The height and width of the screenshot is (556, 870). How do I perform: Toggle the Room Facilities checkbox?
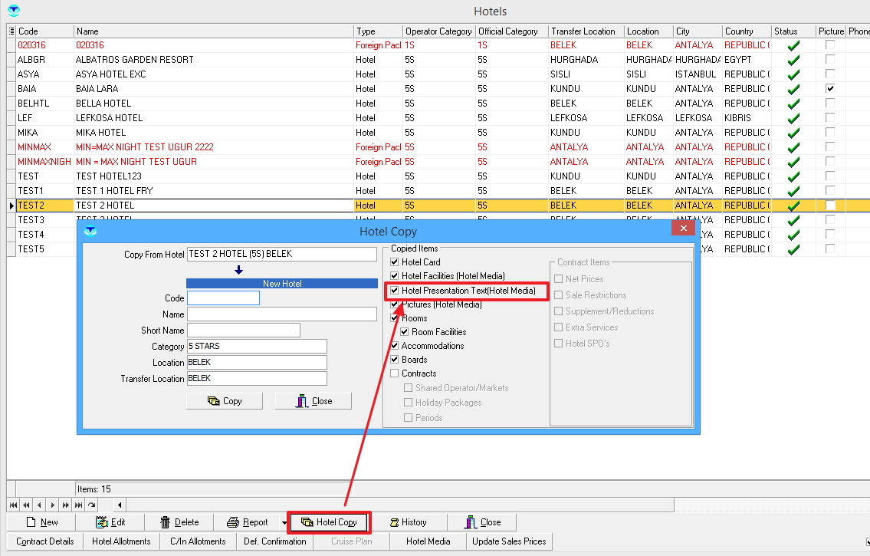(x=405, y=332)
